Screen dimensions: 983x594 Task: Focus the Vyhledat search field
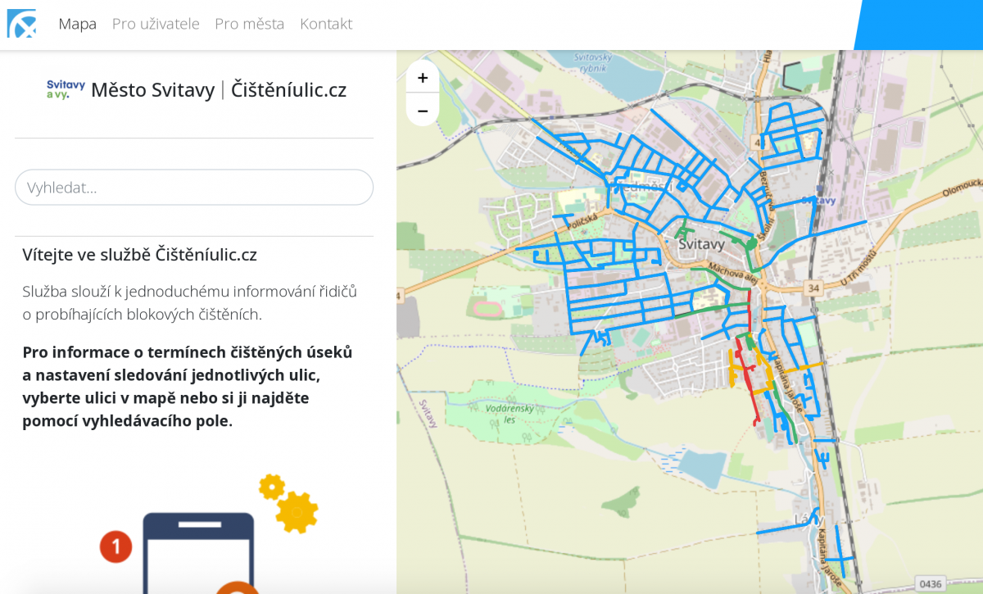194,188
